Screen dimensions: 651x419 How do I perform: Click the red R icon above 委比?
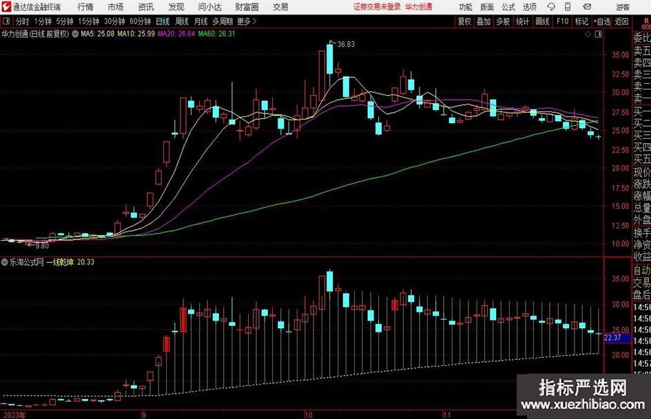[646, 22]
